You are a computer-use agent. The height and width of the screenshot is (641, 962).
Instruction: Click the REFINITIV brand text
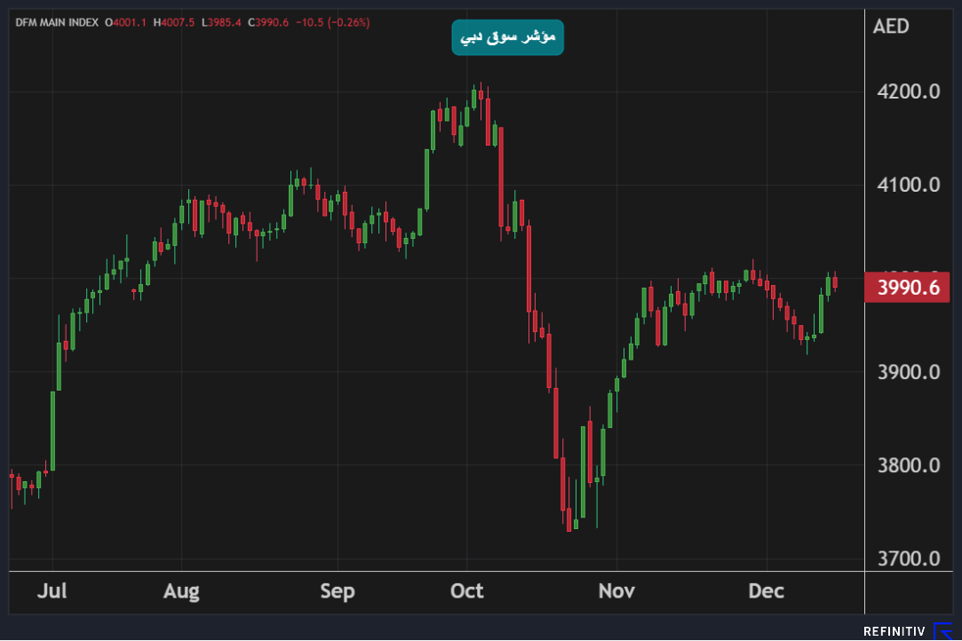pos(894,631)
